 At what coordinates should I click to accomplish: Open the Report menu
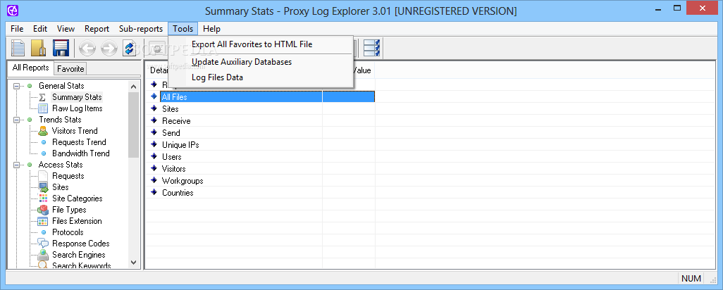pos(97,29)
